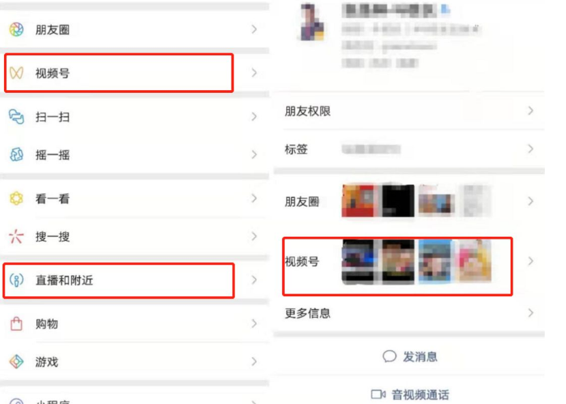Tap the contact's profile avatar
Image resolution: width=566 pixels, height=404 pixels.
pyautogui.click(x=312, y=23)
